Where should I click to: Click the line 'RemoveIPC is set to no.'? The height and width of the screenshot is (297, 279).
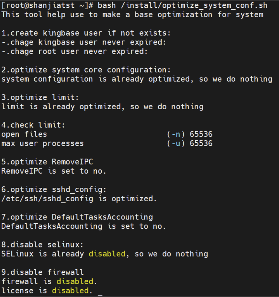(54, 171)
